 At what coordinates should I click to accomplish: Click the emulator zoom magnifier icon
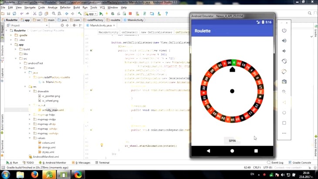point(284,92)
